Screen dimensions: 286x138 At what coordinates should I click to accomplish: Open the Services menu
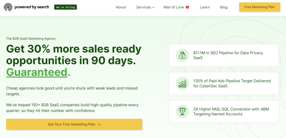[x=144, y=7]
